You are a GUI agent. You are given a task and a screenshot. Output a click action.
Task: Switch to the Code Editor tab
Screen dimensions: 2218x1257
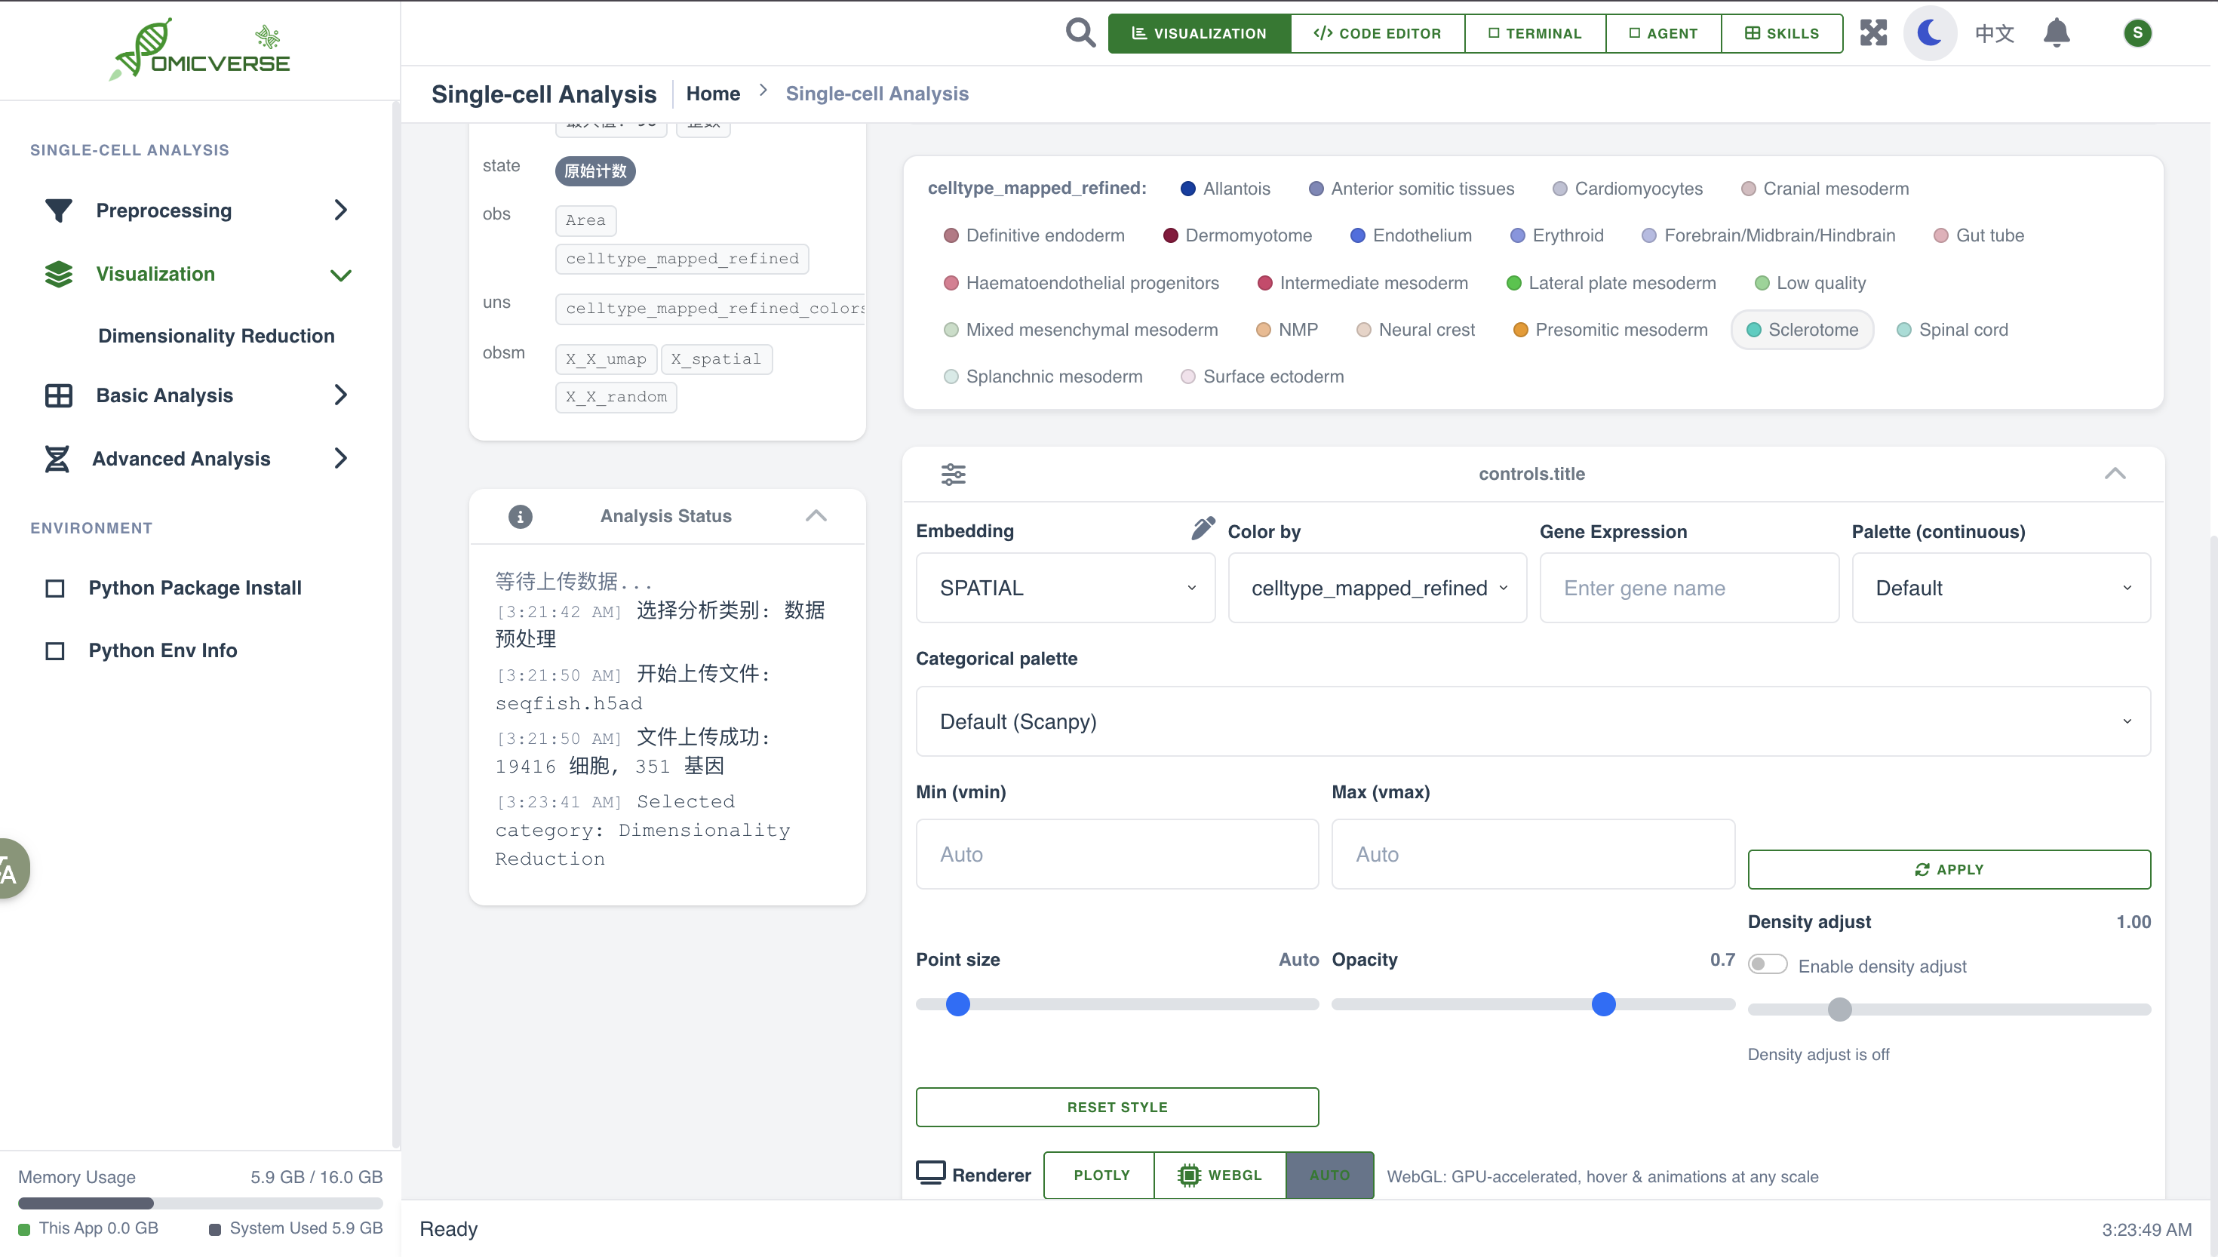(x=1377, y=34)
